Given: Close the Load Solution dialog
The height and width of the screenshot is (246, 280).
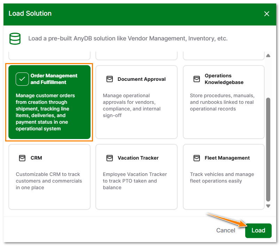Looking at the screenshot, I should click(x=267, y=14).
